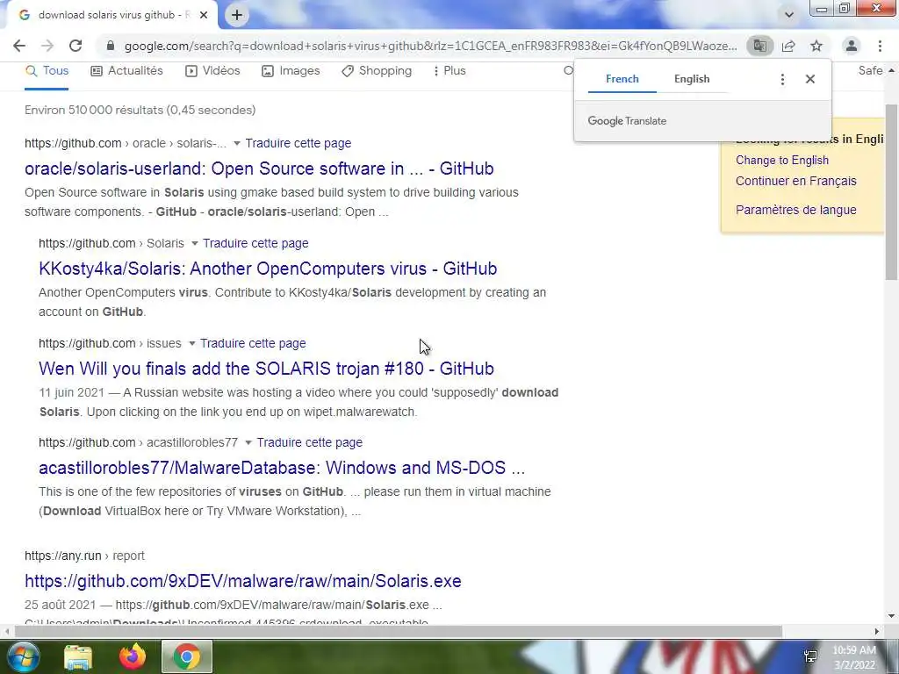Translate the github issues result page
Viewport: 899px width, 674px height.
pyautogui.click(x=253, y=344)
